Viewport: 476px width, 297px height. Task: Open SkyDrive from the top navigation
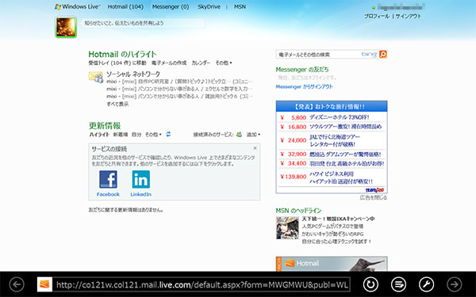click(209, 6)
